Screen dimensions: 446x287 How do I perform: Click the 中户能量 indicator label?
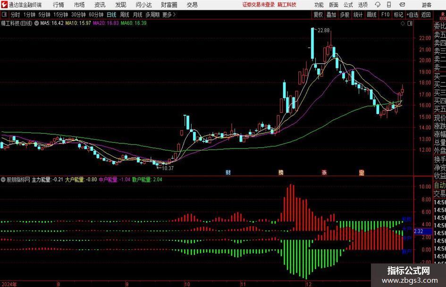pyautogui.click(x=108, y=180)
